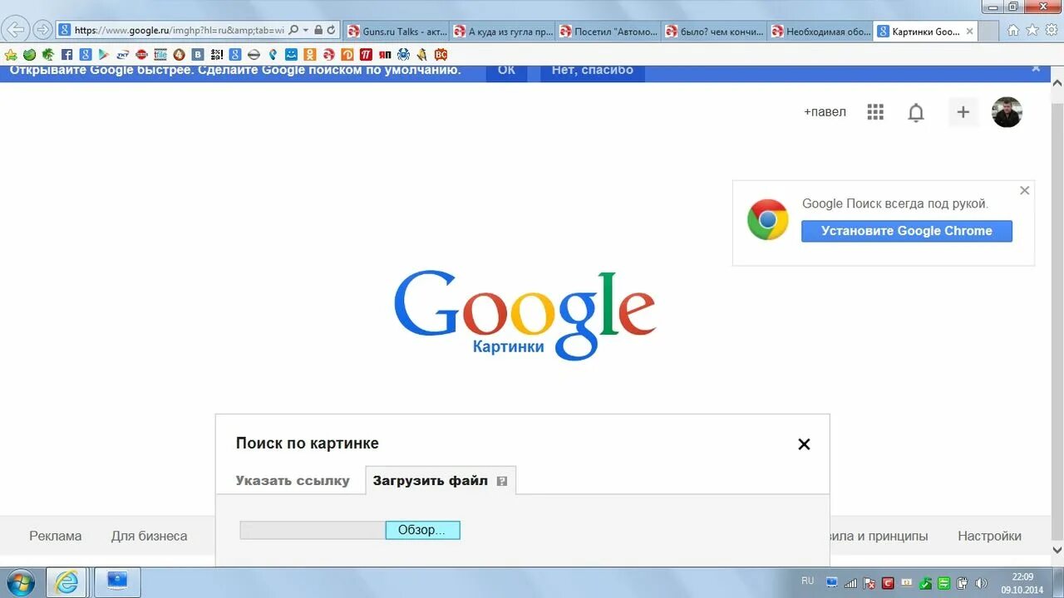Viewport: 1064px width, 598px height.
Task: Open the power plug tray icon
Action: point(962,583)
